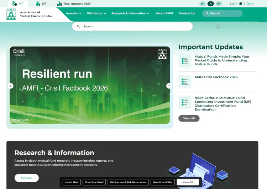
Task: Click the Important Updates heading
Action: tap(211, 47)
